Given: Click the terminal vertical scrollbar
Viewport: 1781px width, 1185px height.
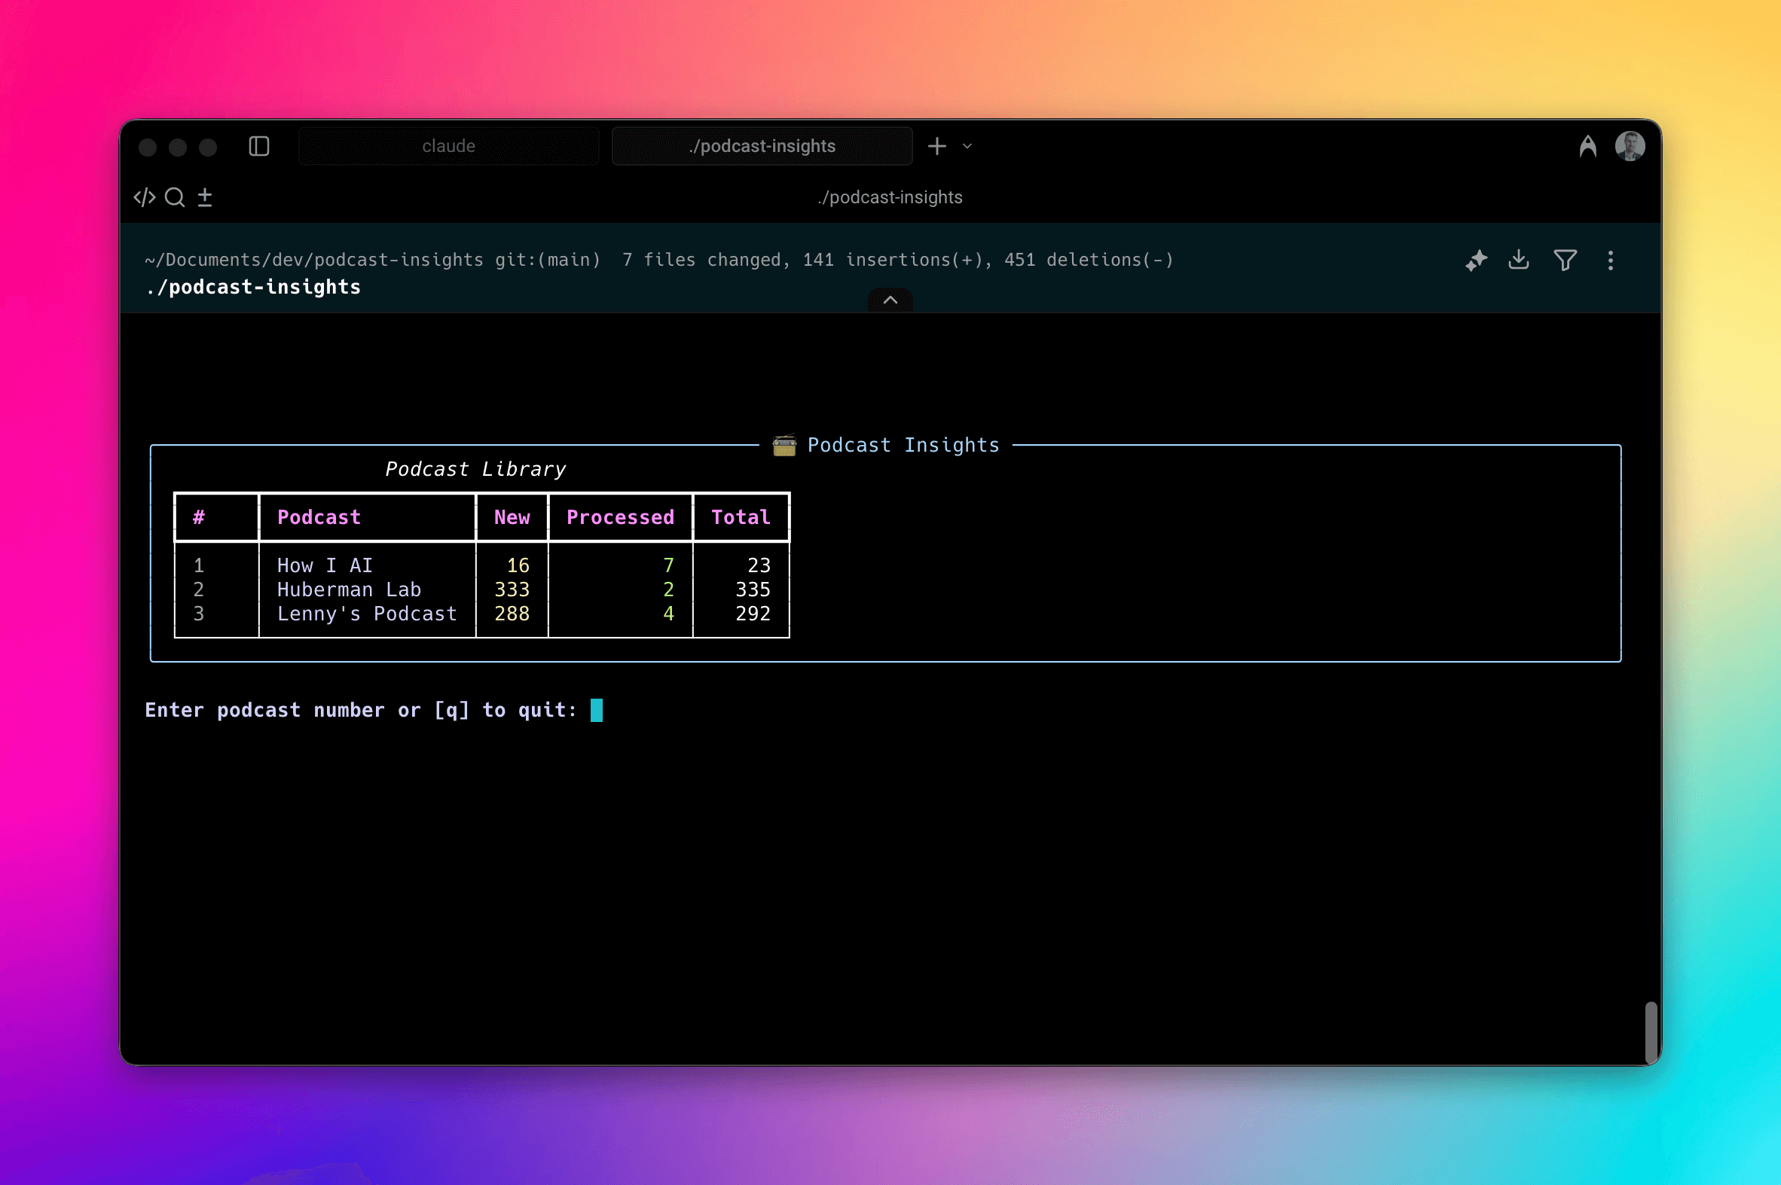Looking at the screenshot, I should pos(1651,1031).
